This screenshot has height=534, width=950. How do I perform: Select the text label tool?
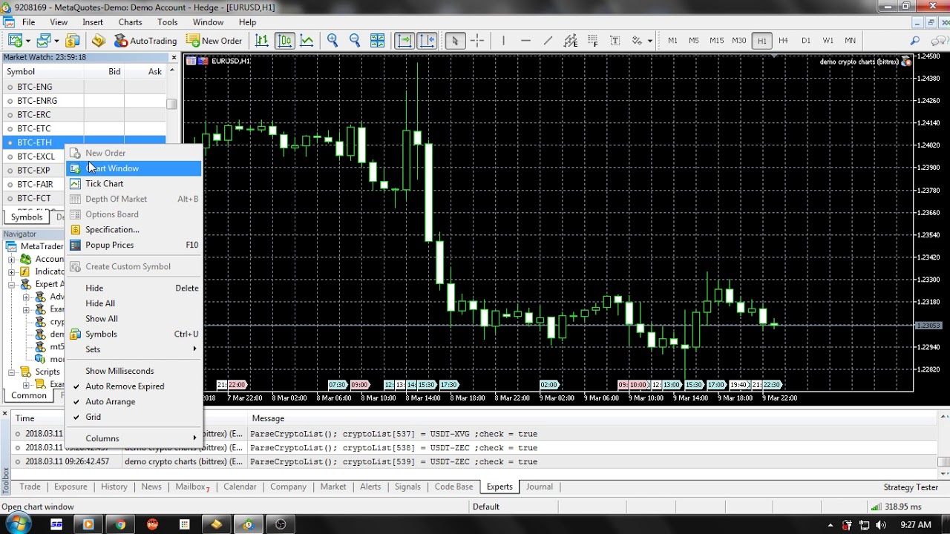615,41
